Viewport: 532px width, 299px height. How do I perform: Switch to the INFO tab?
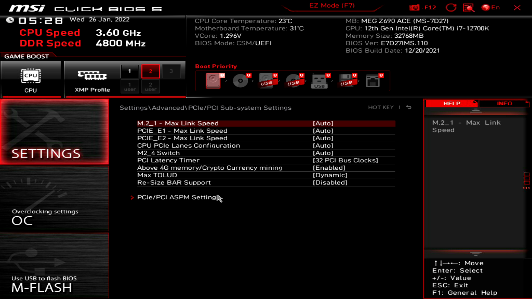pyautogui.click(x=504, y=103)
